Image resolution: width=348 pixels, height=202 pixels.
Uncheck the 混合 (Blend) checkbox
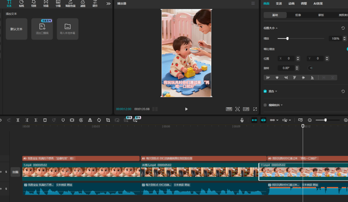(265, 91)
